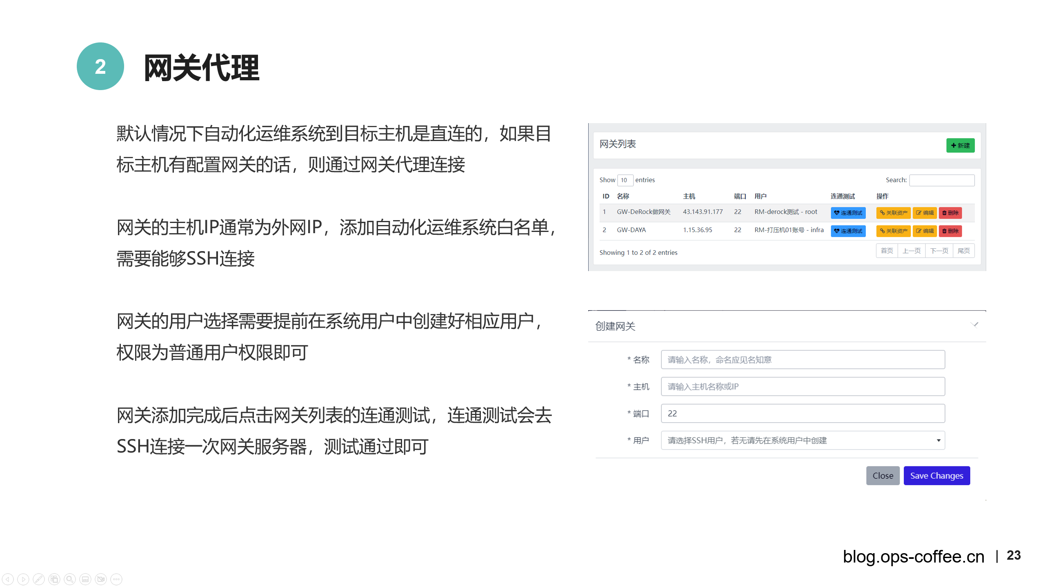Viewport: 1045px width, 587px height.
Task: Click 编辑 for GW-DeRock做网关
Action: [925, 213]
